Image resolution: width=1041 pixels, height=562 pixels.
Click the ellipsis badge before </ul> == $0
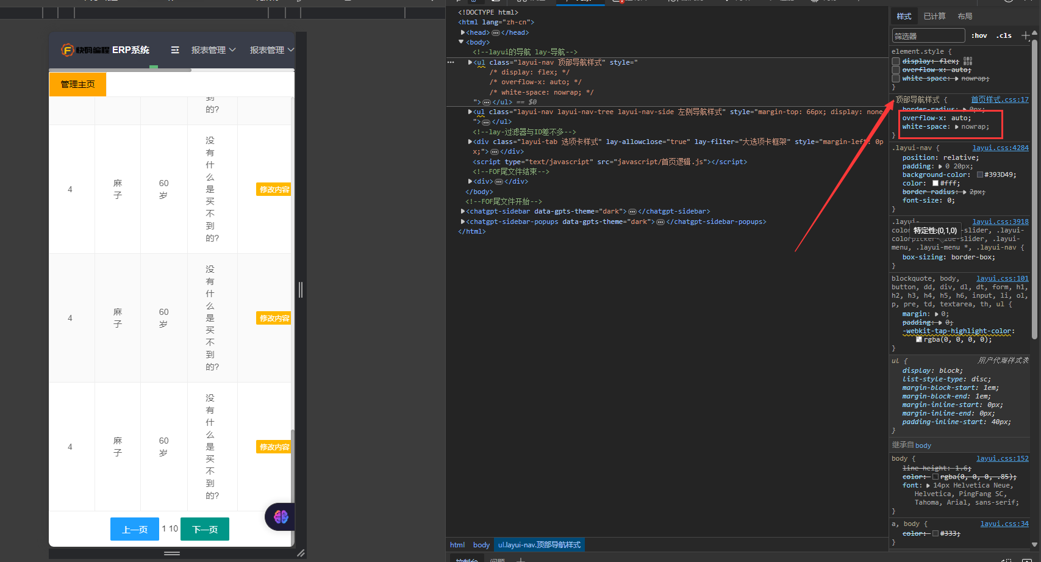tap(486, 103)
